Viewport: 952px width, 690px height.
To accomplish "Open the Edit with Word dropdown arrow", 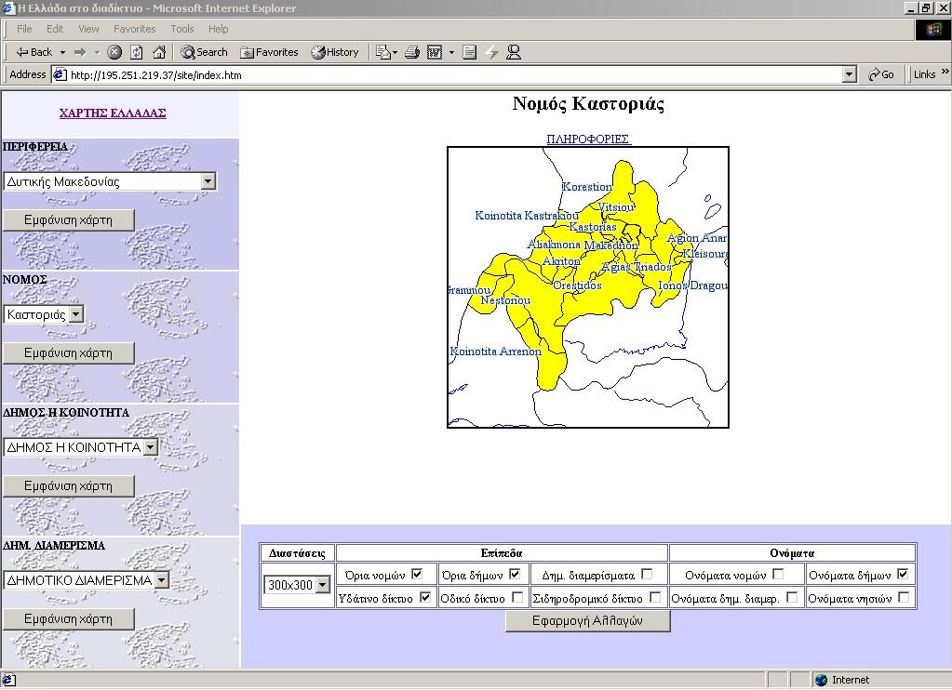I will coord(451,53).
